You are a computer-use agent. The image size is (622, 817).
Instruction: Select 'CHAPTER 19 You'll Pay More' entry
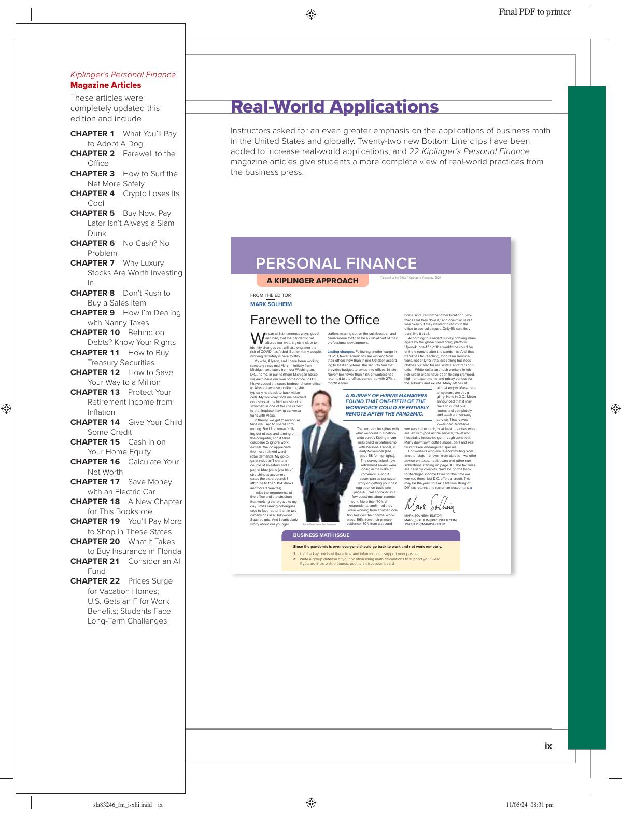126,526
